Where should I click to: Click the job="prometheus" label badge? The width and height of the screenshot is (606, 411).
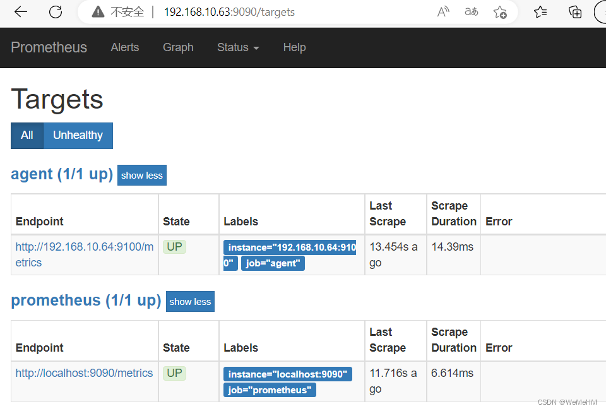coord(270,390)
